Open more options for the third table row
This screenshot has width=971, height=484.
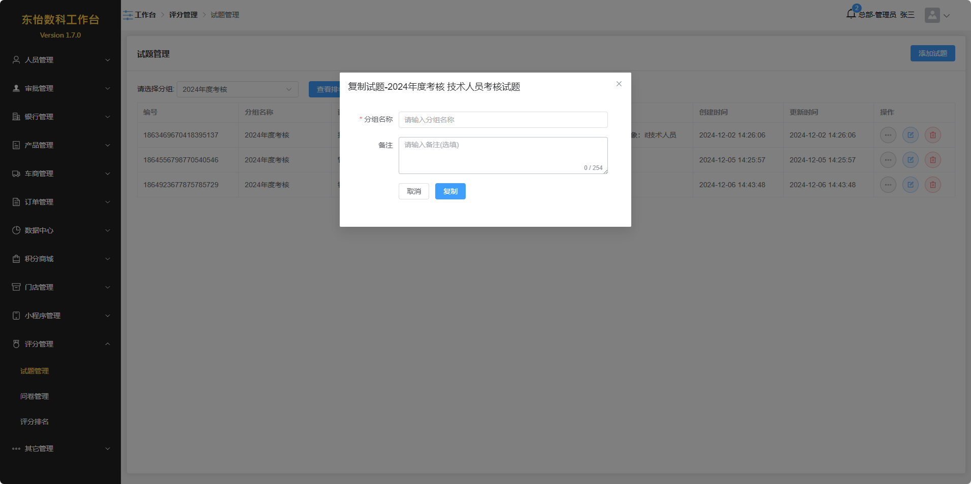tap(888, 185)
